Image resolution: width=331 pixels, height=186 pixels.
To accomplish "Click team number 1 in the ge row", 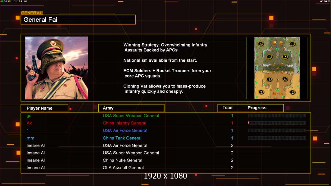I will click(x=232, y=116).
